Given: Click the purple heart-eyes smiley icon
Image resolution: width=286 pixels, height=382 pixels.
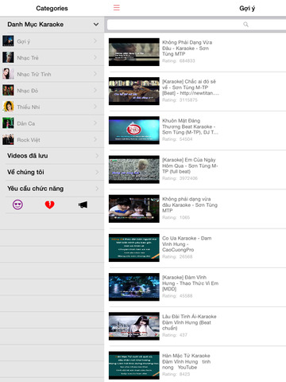Looking at the screenshot, I should coord(17,205).
